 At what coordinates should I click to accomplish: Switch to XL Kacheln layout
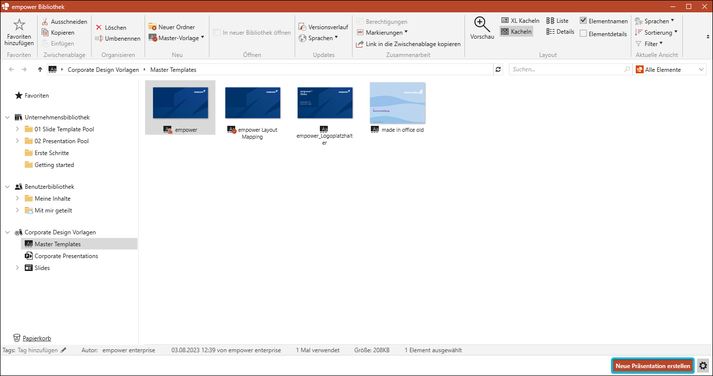(x=520, y=21)
